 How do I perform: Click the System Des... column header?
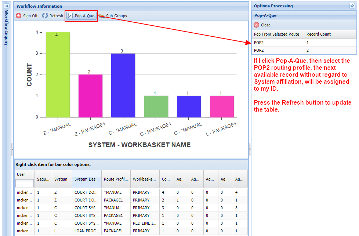pos(87,179)
